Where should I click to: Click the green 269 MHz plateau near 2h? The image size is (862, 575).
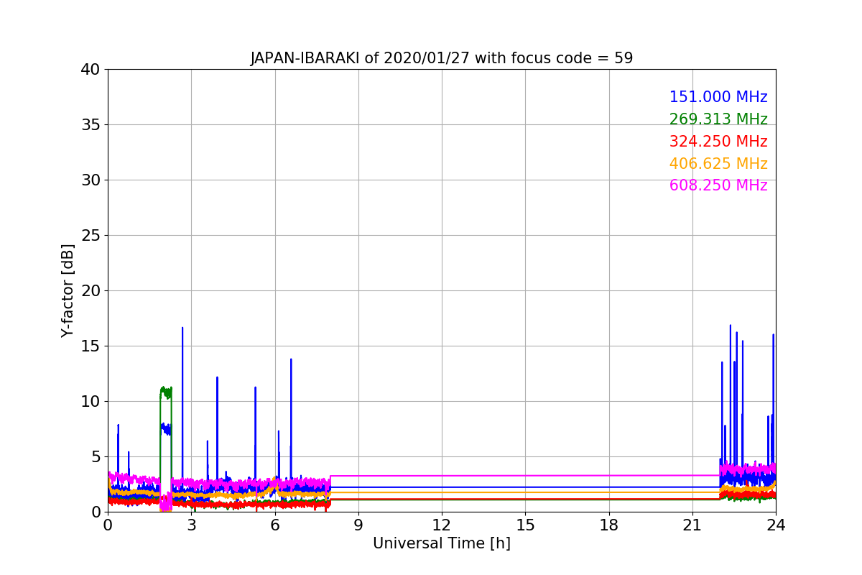pos(166,392)
